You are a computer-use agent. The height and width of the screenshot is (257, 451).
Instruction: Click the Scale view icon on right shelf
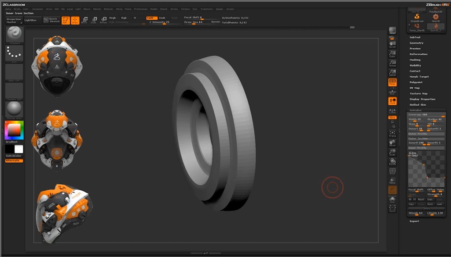(x=392, y=152)
